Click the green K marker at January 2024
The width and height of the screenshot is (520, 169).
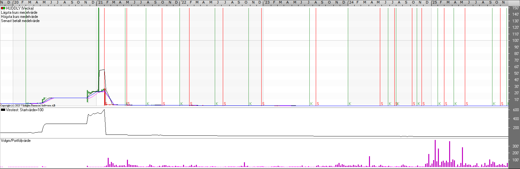(350, 104)
